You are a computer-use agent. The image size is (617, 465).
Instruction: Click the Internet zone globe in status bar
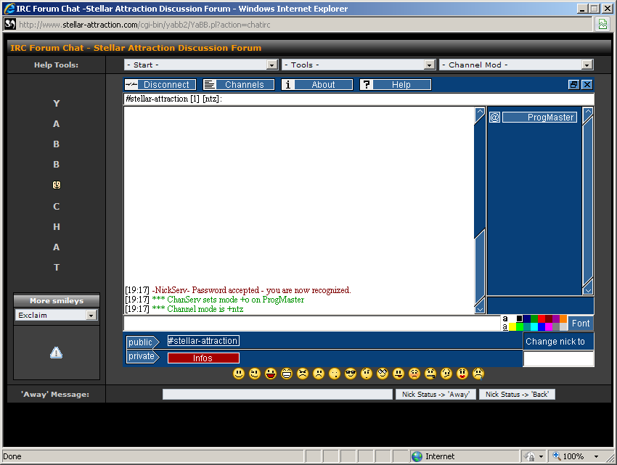pos(417,456)
